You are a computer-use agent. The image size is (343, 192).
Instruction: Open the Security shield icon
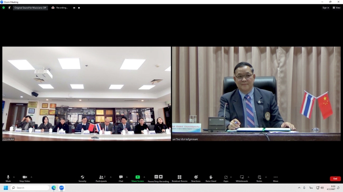pyautogui.click(x=82, y=177)
